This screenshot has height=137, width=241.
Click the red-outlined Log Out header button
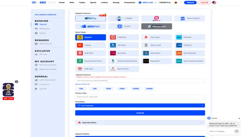tap(204, 3)
